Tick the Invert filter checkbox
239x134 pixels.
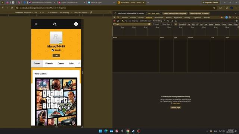point(153,24)
